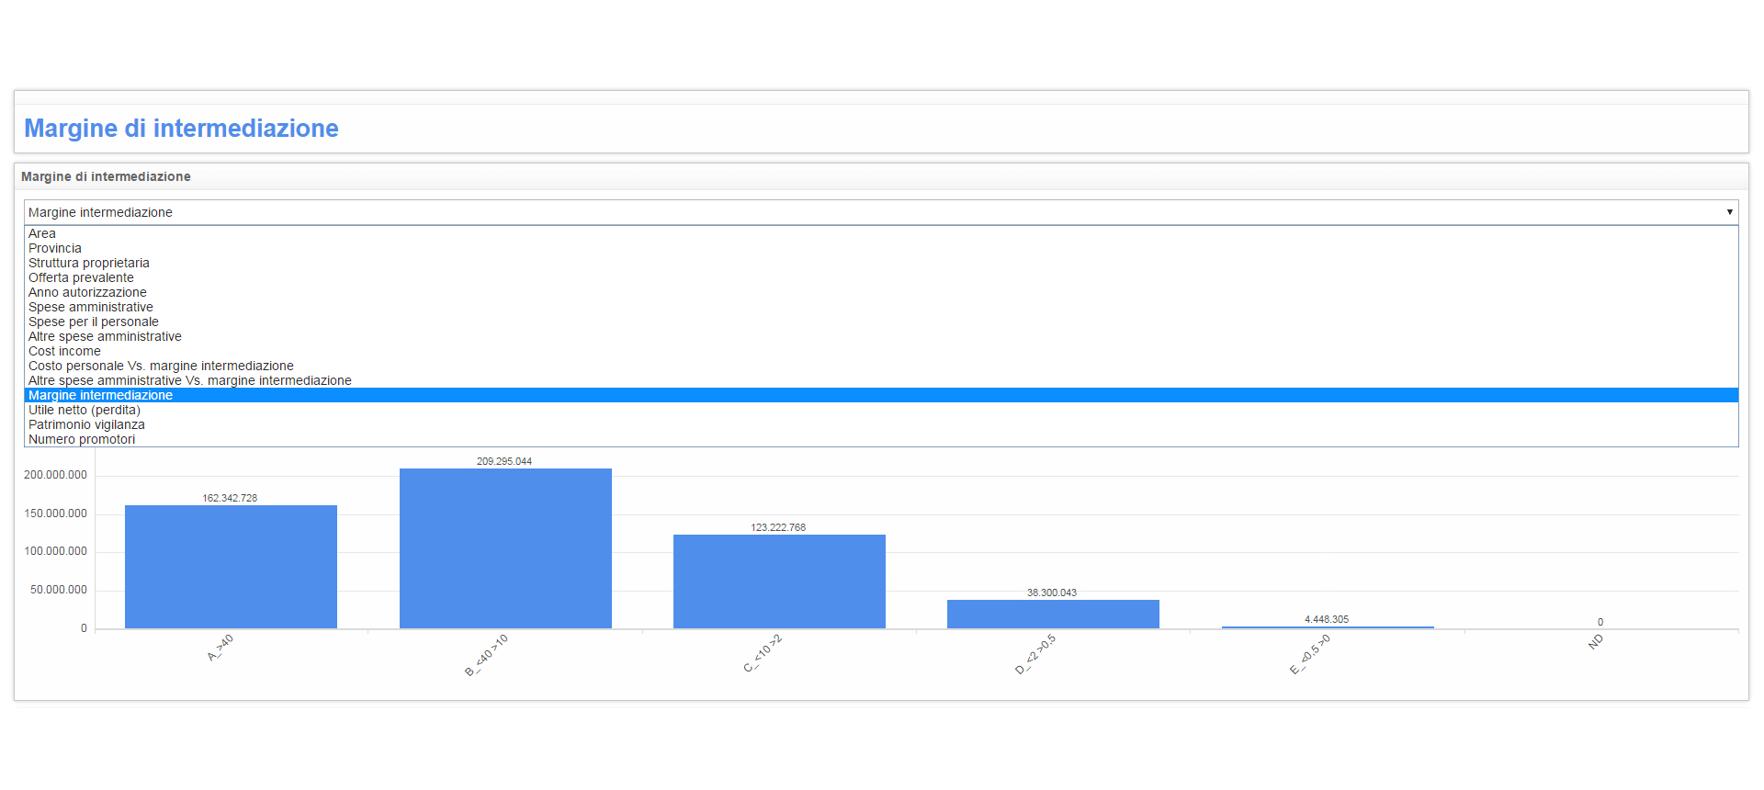Viewport: 1764px width, 790px height.
Task: Choose Spese per il personale
Action: coord(881,322)
